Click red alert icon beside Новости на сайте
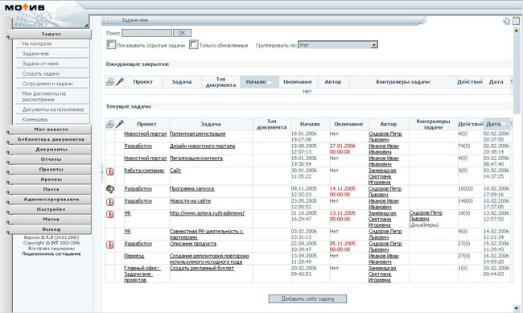Viewport: 523px width, 313px height. coord(110,202)
